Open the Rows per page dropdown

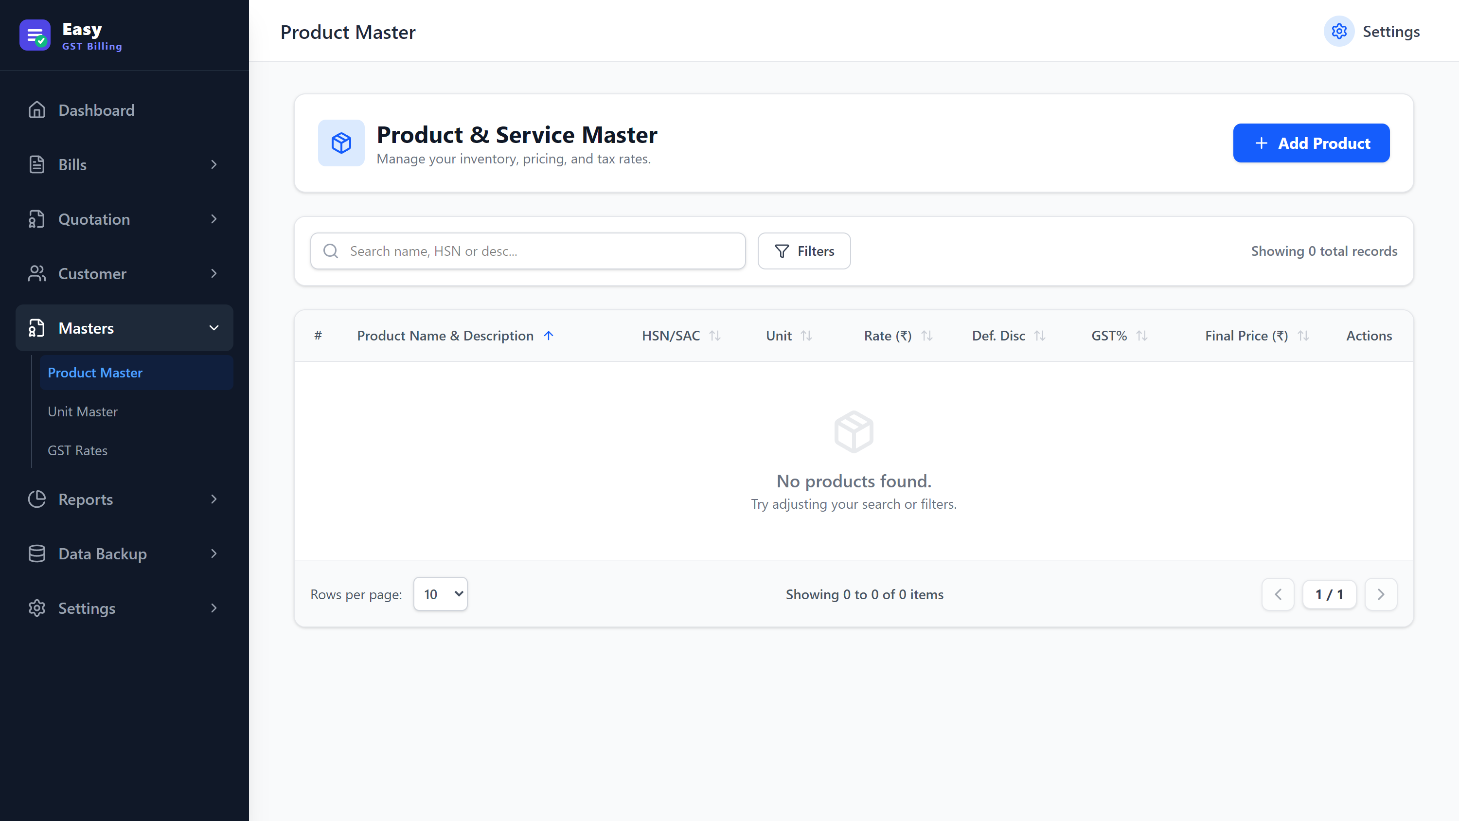(441, 594)
